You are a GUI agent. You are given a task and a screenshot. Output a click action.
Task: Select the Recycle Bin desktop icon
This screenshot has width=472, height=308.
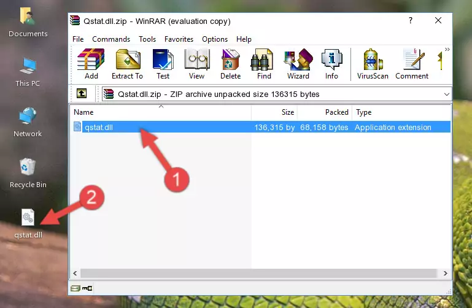click(28, 173)
